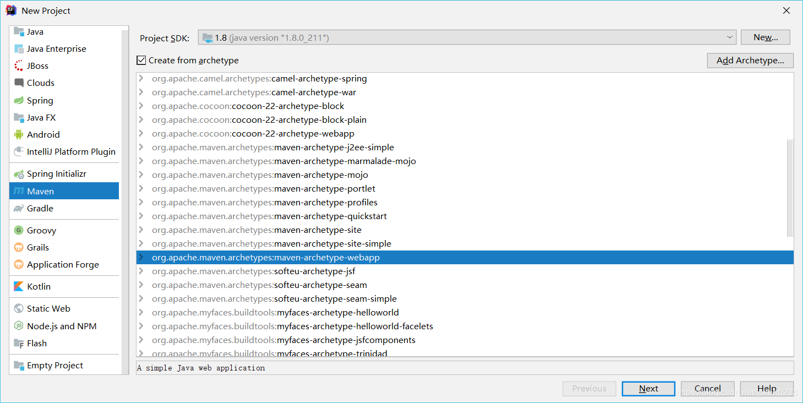Select Gradle project type label
The width and height of the screenshot is (803, 403).
pos(40,208)
